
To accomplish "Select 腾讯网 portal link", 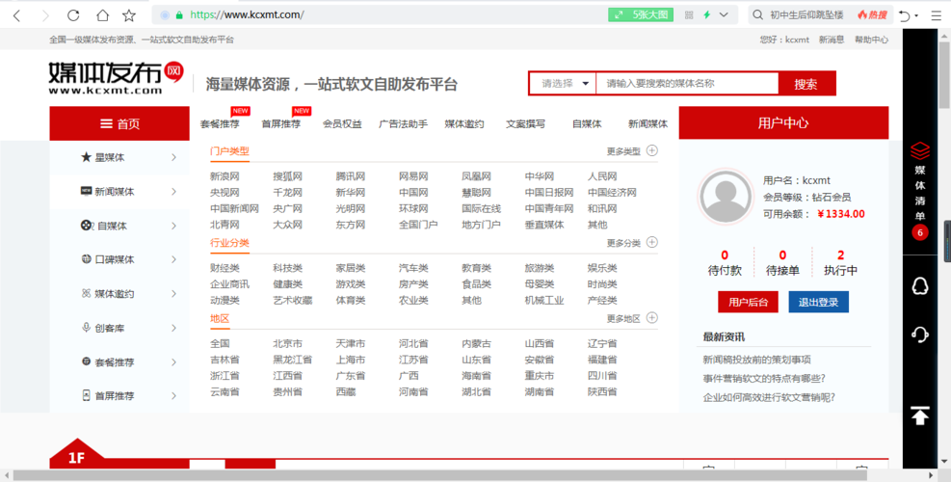I will 351,176.
